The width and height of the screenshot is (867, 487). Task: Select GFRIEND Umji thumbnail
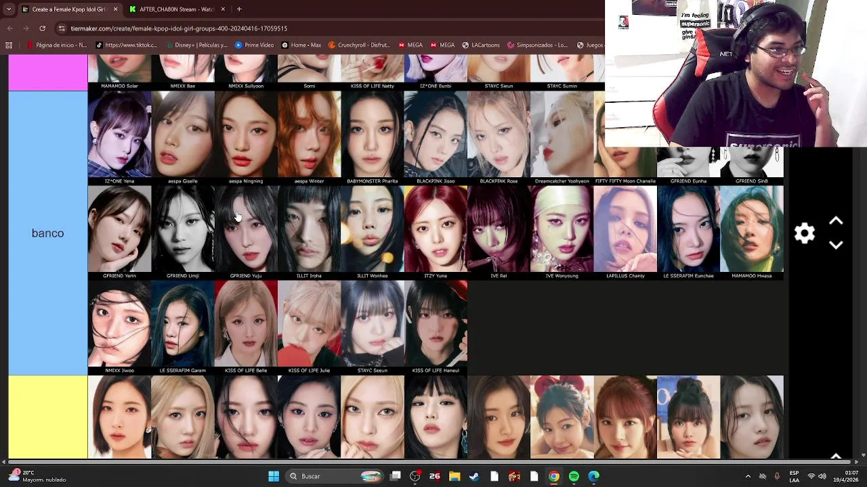182,233
